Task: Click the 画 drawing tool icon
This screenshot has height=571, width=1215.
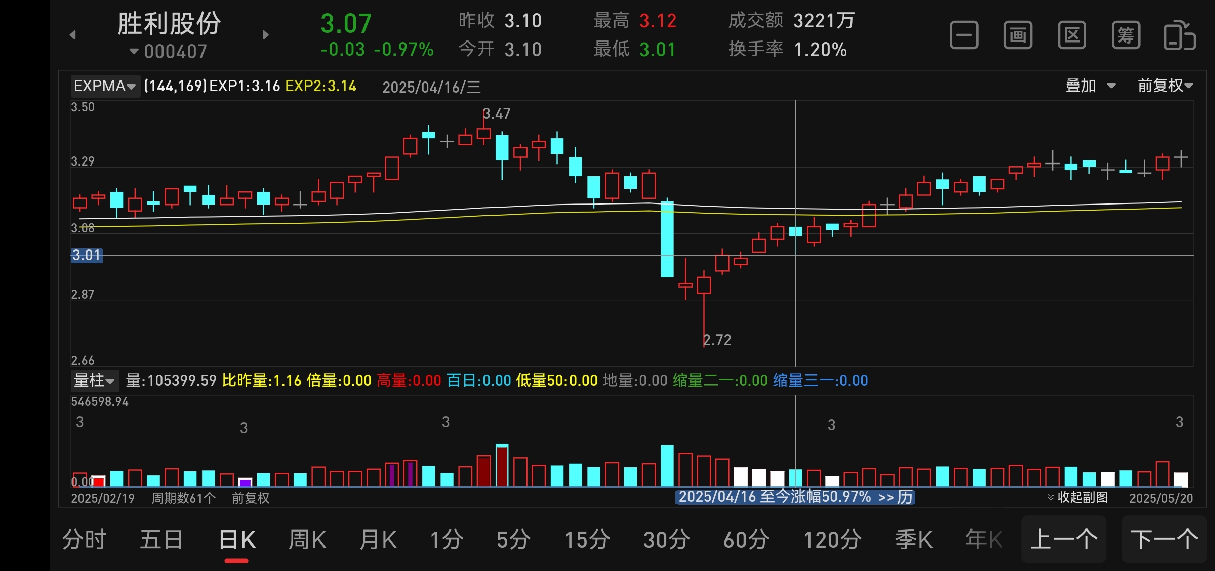Action: (x=1018, y=35)
